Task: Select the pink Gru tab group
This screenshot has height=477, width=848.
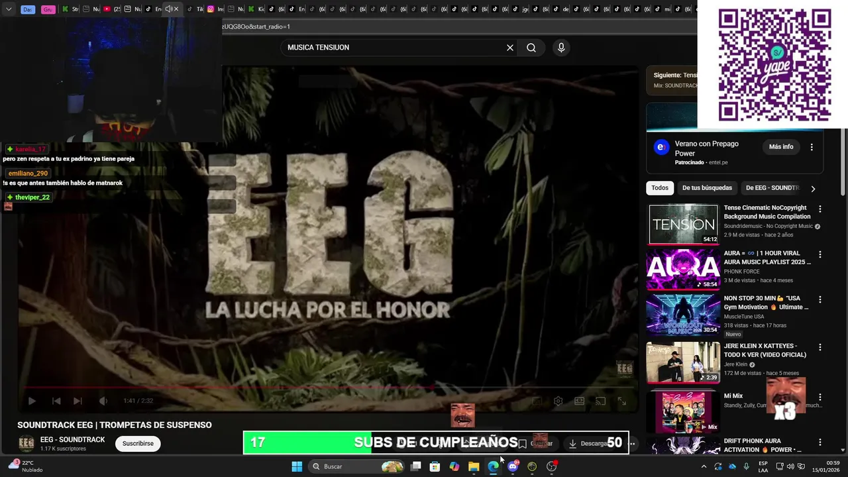Action: pos(48,9)
